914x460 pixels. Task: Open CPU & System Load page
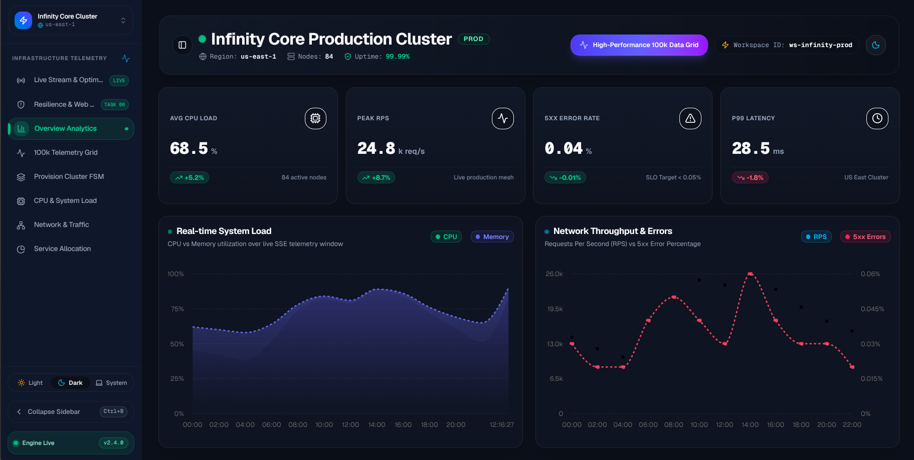71,200
